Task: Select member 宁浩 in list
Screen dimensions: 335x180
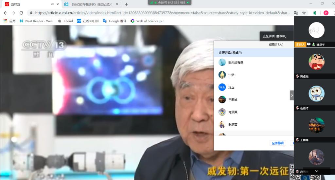Action: [x=254, y=75]
